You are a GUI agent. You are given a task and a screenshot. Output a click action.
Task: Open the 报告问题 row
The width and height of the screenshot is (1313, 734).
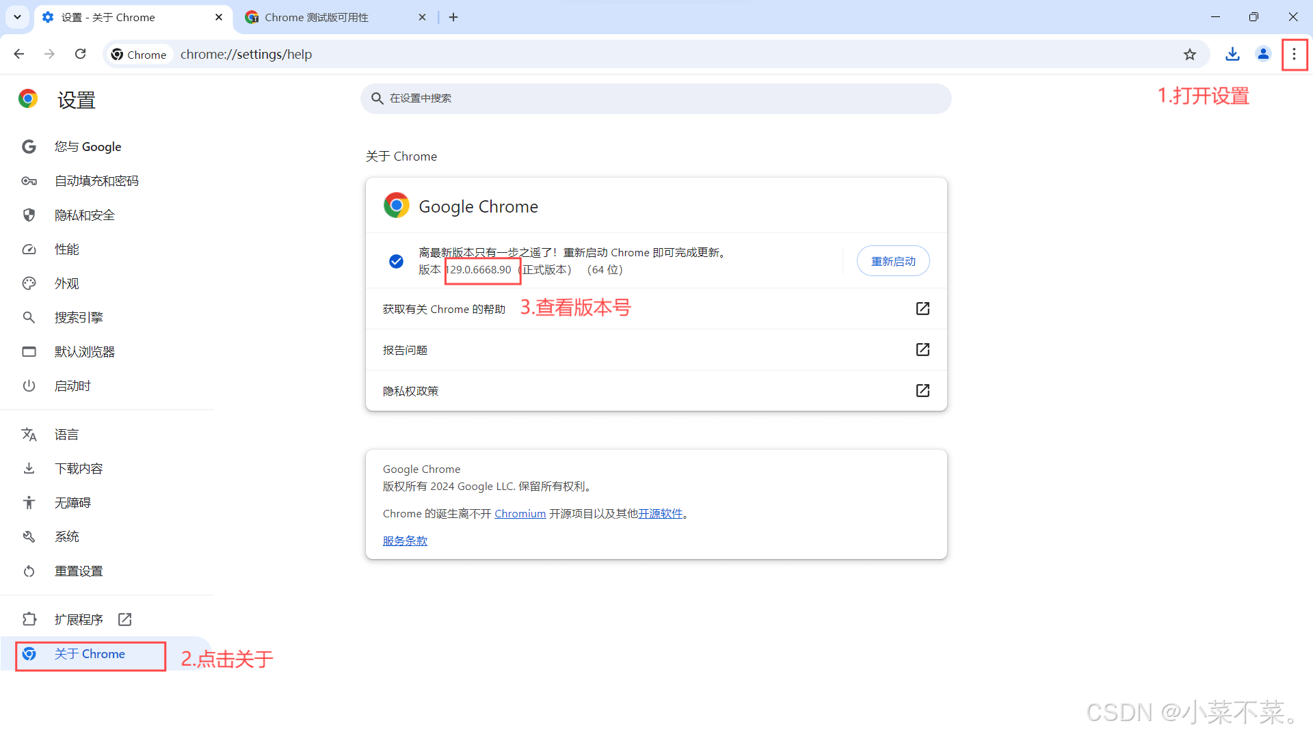pos(656,350)
